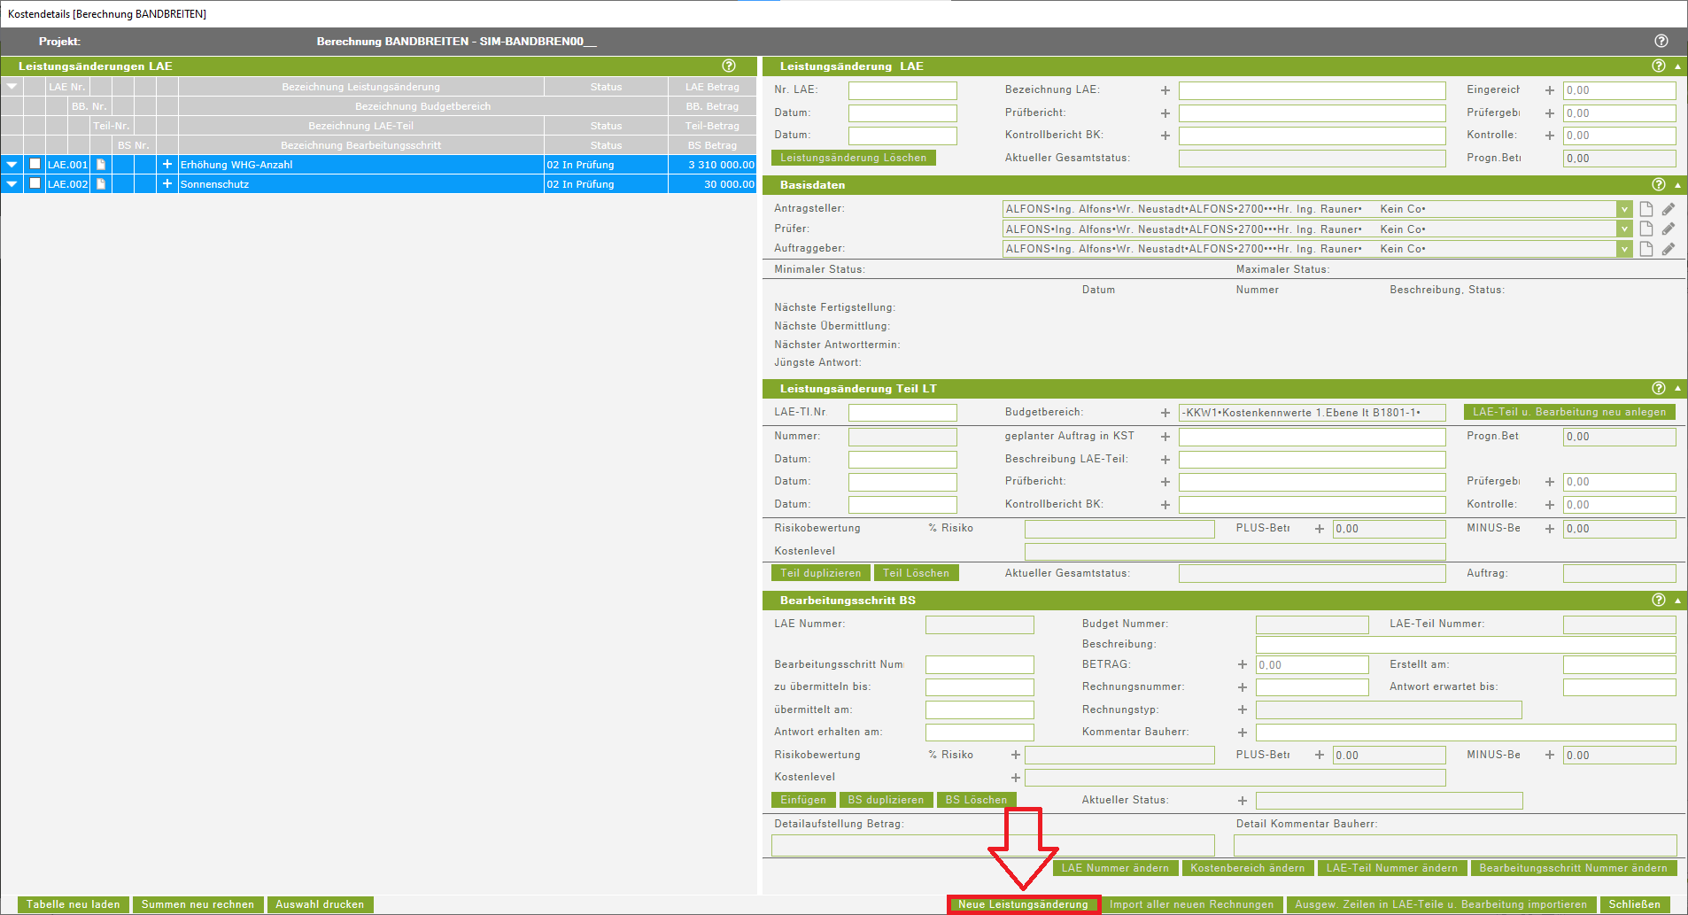This screenshot has width=1688, height=915.
Task: Open help for the Basisdaten section
Action: [1658, 184]
